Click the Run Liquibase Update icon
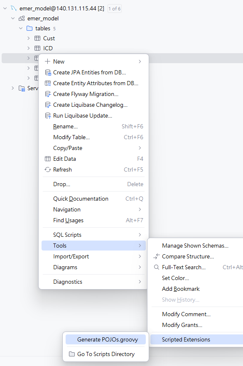This screenshot has height=366, width=243. [x=48, y=115]
